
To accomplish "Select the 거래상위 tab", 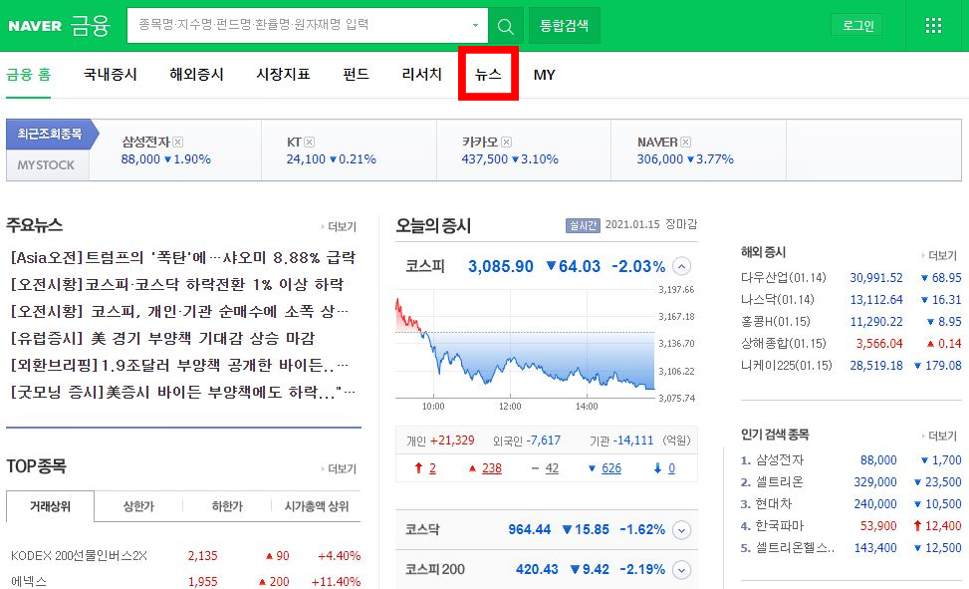I will (x=50, y=506).
